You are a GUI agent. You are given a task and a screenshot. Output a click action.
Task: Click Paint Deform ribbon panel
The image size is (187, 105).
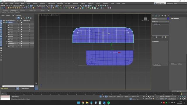click(11, 12)
